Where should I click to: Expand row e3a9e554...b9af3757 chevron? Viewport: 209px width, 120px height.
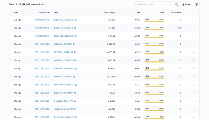point(194,109)
